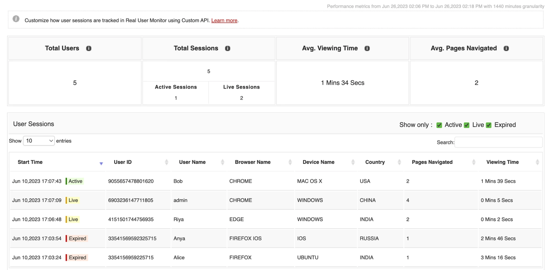Screen dimensions: 553x270
Task: Open the Total Users info tooltip
Action: click(x=89, y=48)
